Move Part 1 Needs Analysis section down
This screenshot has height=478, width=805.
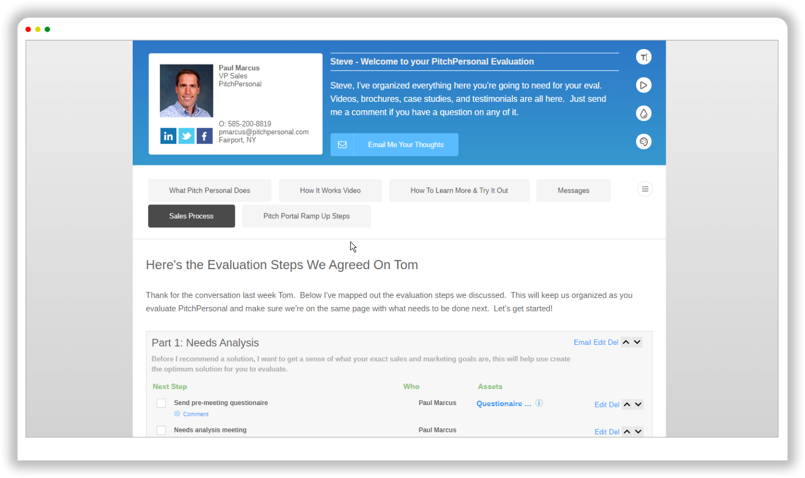click(x=637, y=342)
